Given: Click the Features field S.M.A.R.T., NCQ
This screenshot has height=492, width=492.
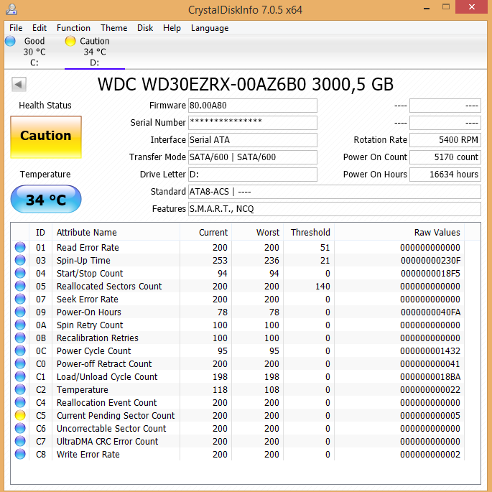Looking at the screenshot, I should (335, 209).
